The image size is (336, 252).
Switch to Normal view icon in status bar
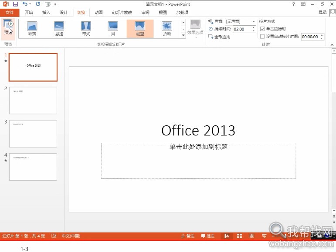(x=227, y=236)
